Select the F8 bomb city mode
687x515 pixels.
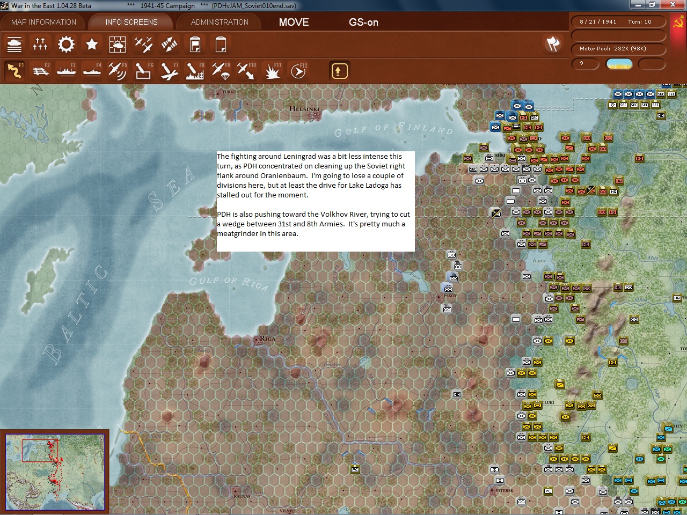click(195, 71)
